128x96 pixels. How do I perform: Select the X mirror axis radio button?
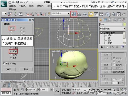point(11,28)
